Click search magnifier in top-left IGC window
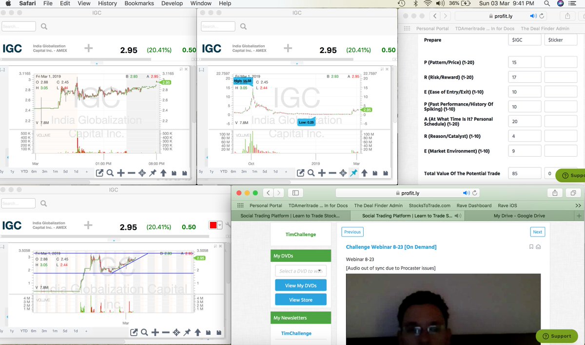The image size is (585, 345). [x=44, y=26]
